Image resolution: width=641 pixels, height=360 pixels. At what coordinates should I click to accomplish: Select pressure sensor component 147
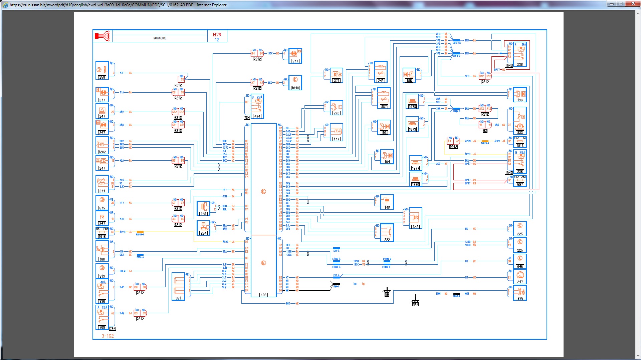(x=337, y=132)
